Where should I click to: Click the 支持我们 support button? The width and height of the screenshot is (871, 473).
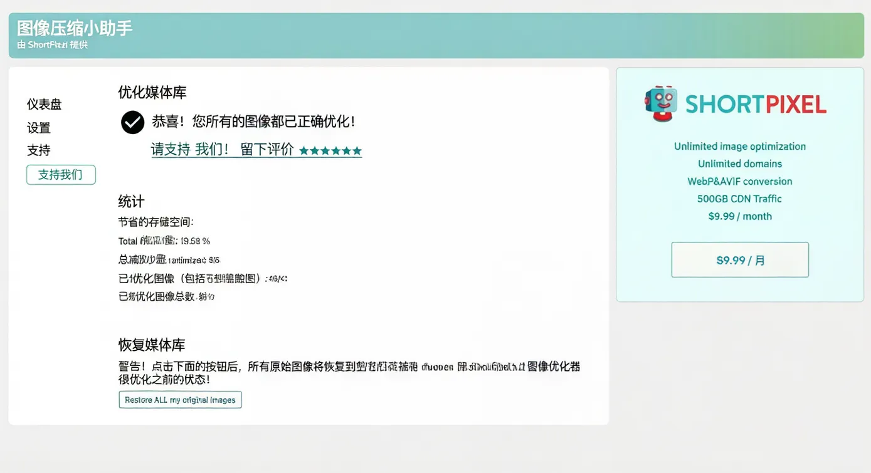[x=60, y=175]
